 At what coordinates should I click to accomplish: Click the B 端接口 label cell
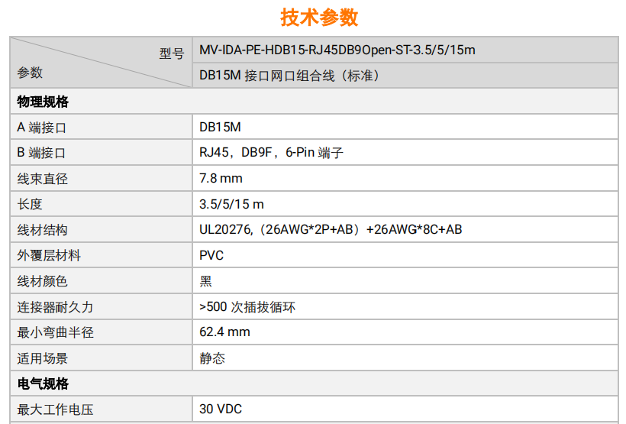(41, 153)
